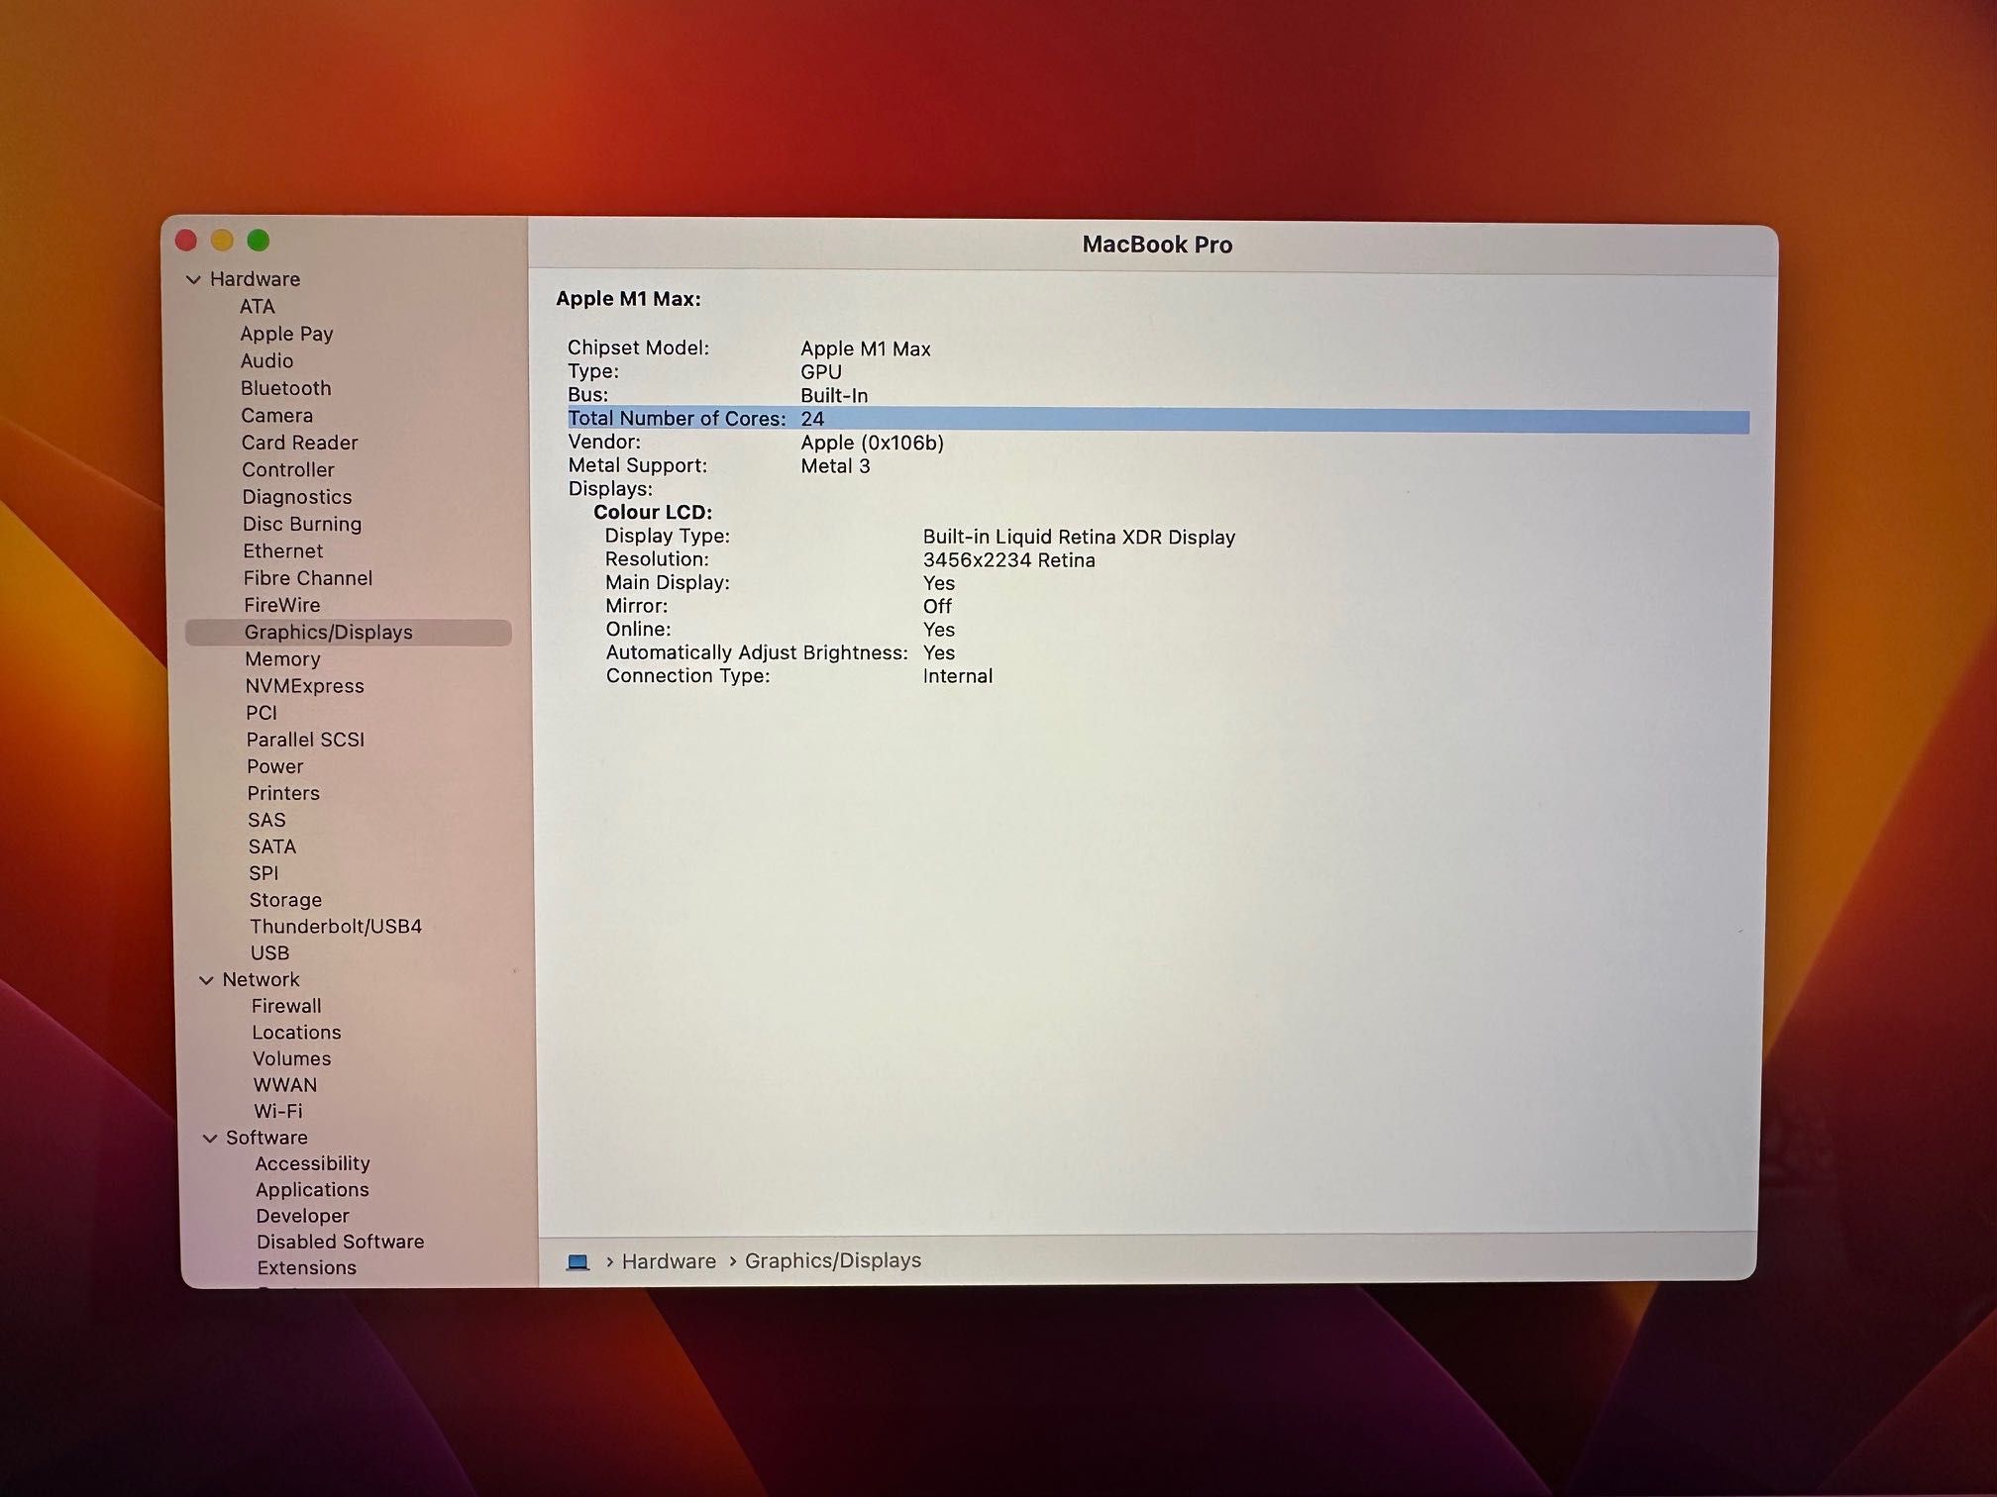Open Parallel SCSI in the sidebar
Image resolution: width=1997 pixels, height=1497 pixels.
point(305,740)
